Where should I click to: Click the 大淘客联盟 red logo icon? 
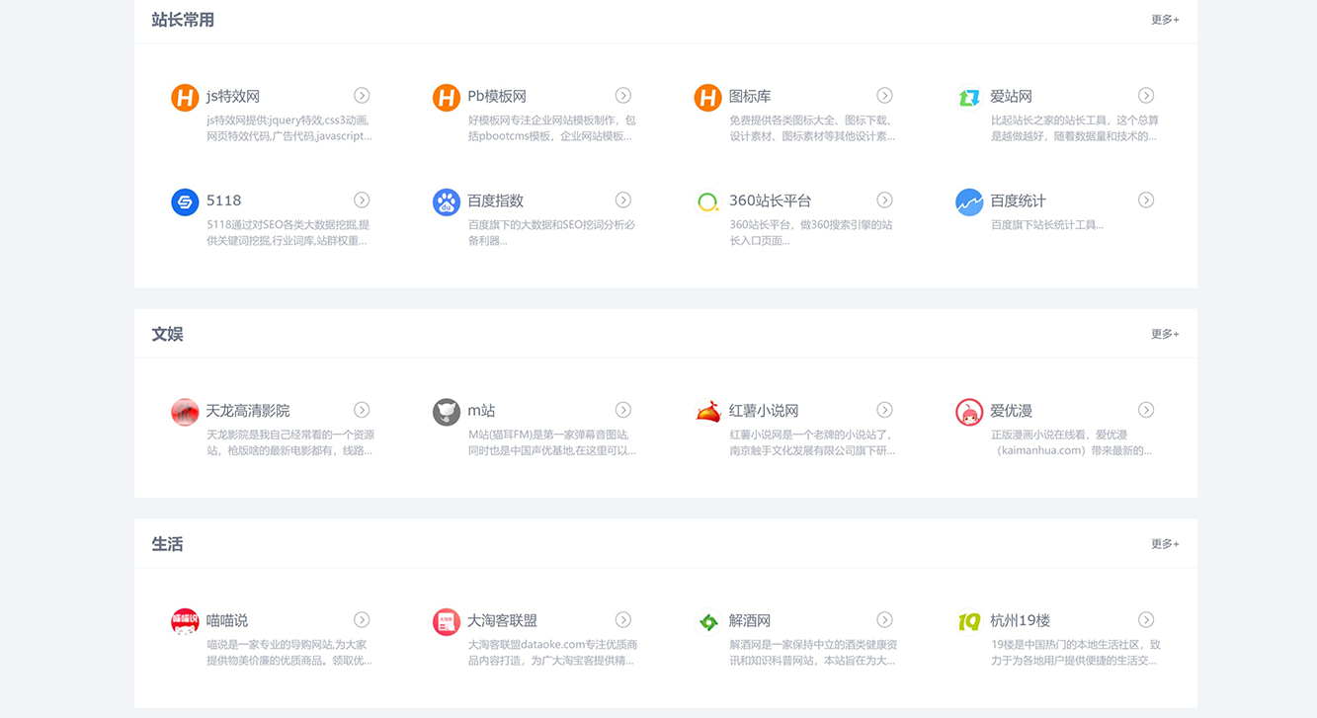(447, 620)
